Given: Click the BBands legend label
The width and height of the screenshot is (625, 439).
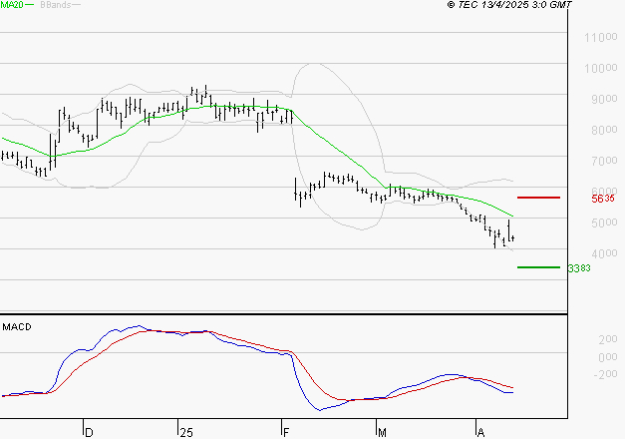Looking at the screenshot, I should [55, 5].
